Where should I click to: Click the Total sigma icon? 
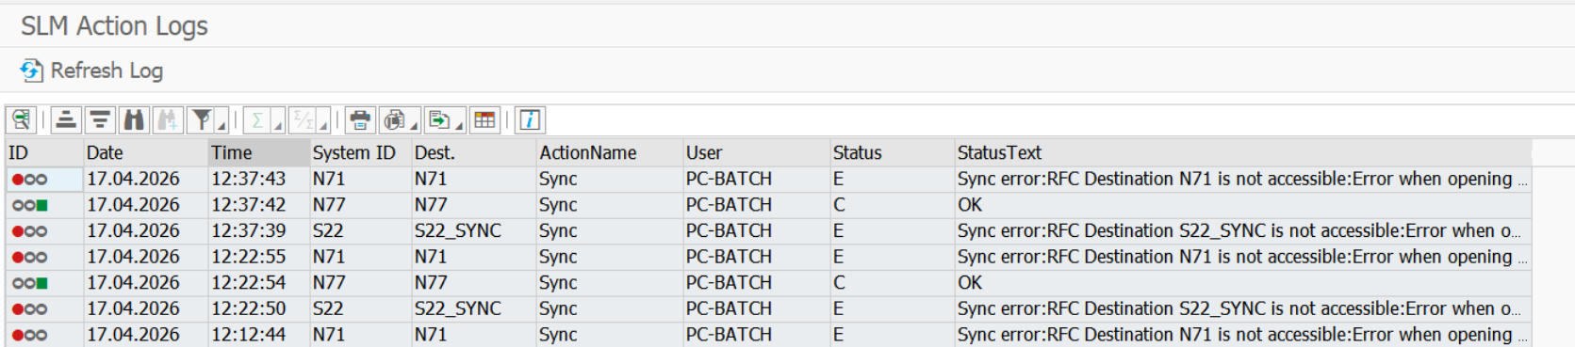point(257,120)
